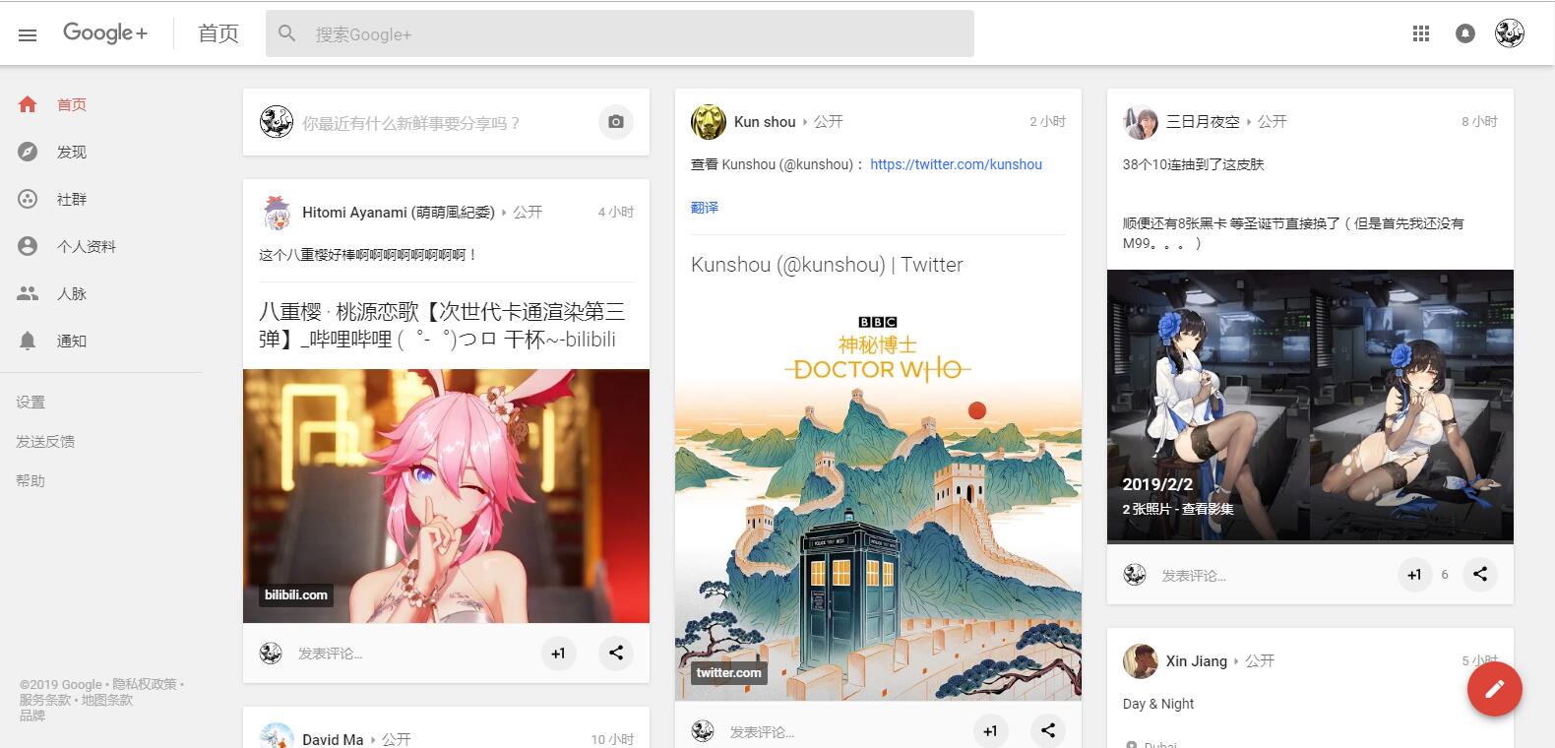Image resolution: width=1555 pixels, height=748 pixels.
Task: Click the Hitomi Ayanami author name
Action: [x=399, y=213]
